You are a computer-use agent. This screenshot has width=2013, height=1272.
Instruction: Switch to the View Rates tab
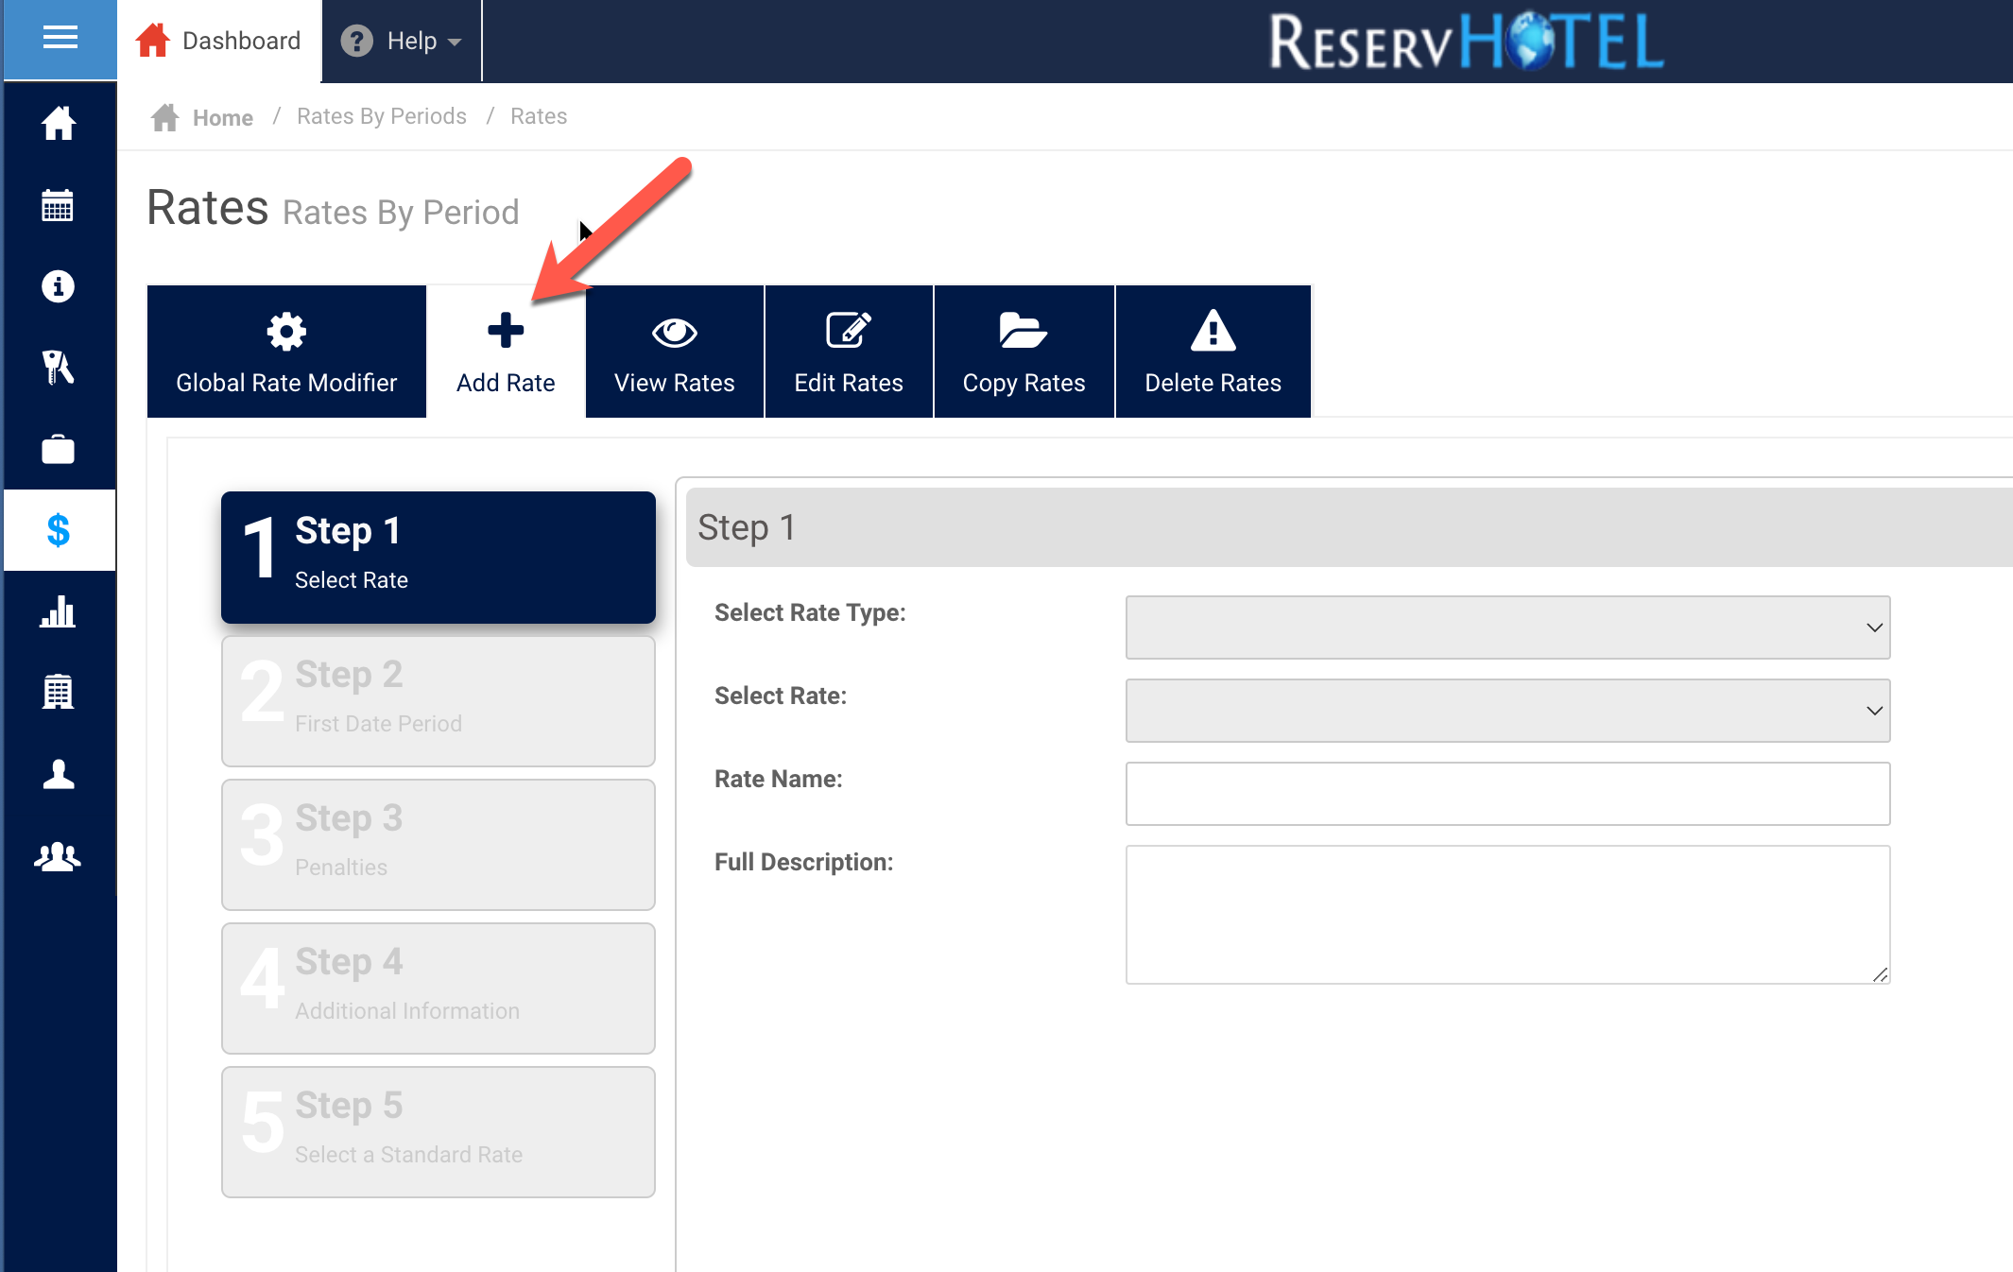[674, 352]
